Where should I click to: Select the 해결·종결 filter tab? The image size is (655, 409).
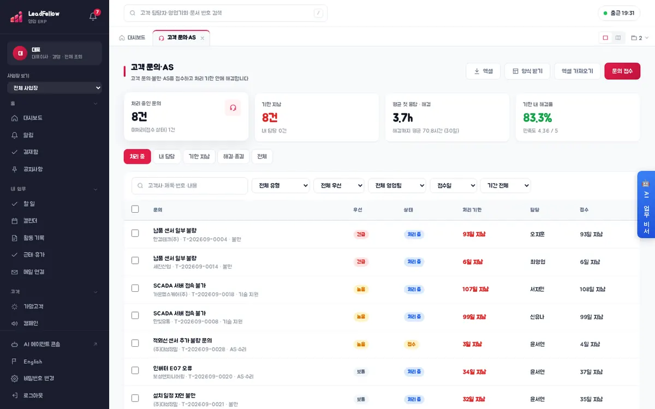(x=234, y=157)
